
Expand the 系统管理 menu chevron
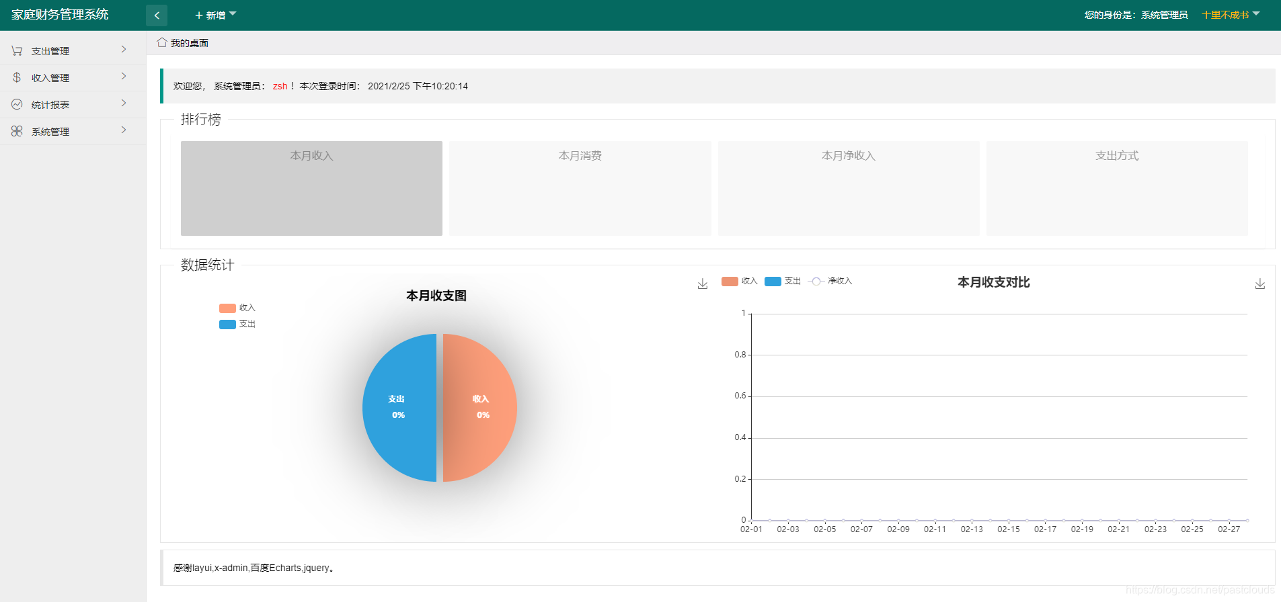pyautogui.click(x=124, y=130)
